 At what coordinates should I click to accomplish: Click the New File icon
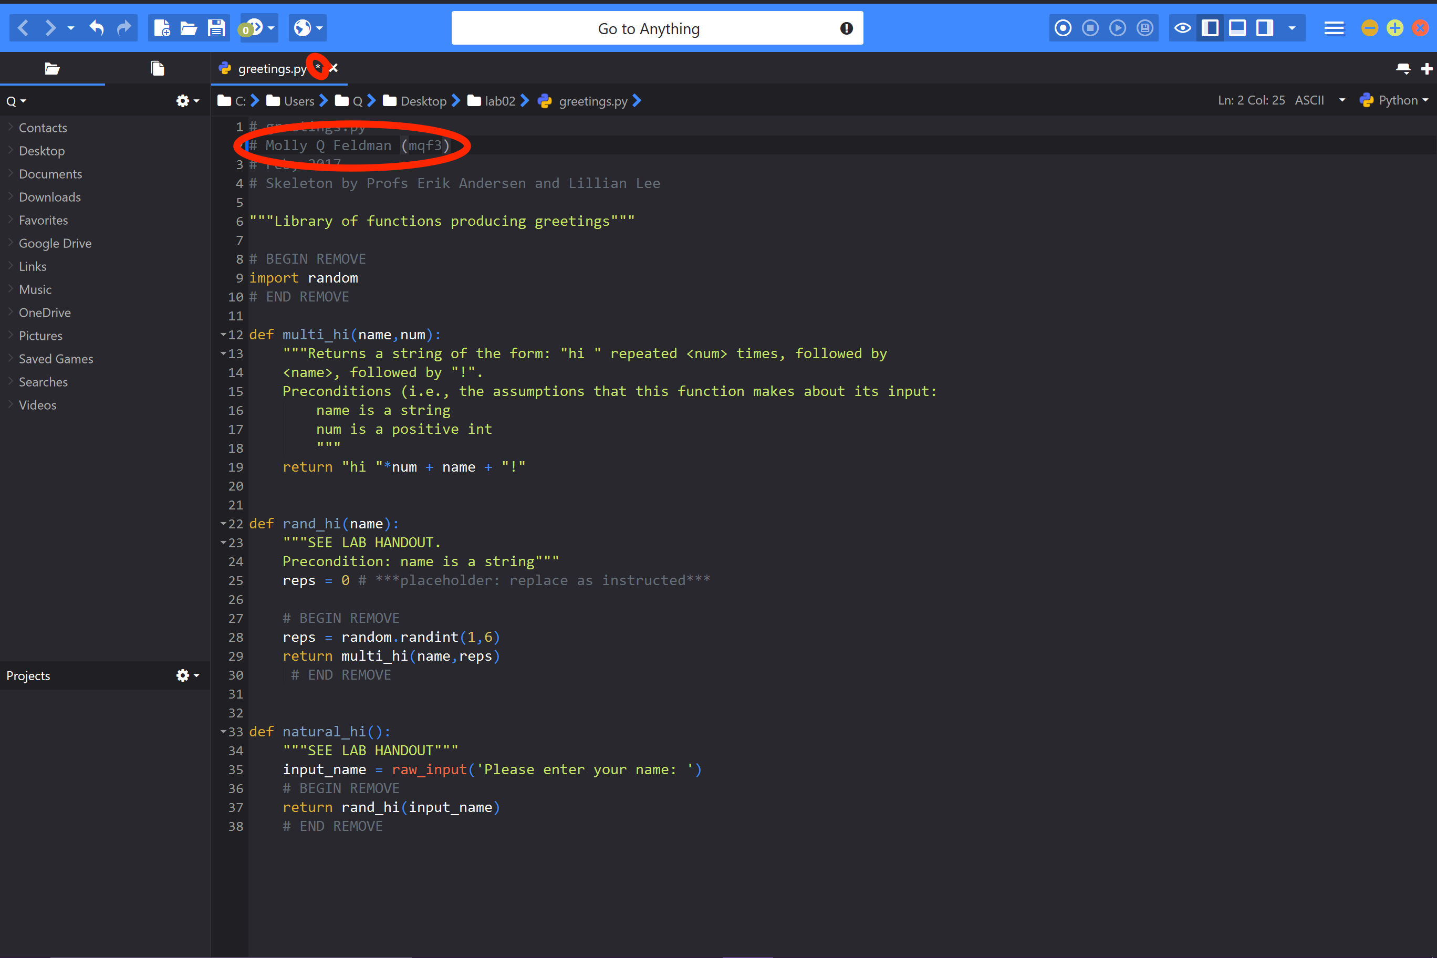pyautogui.click(x=162, y=28)
